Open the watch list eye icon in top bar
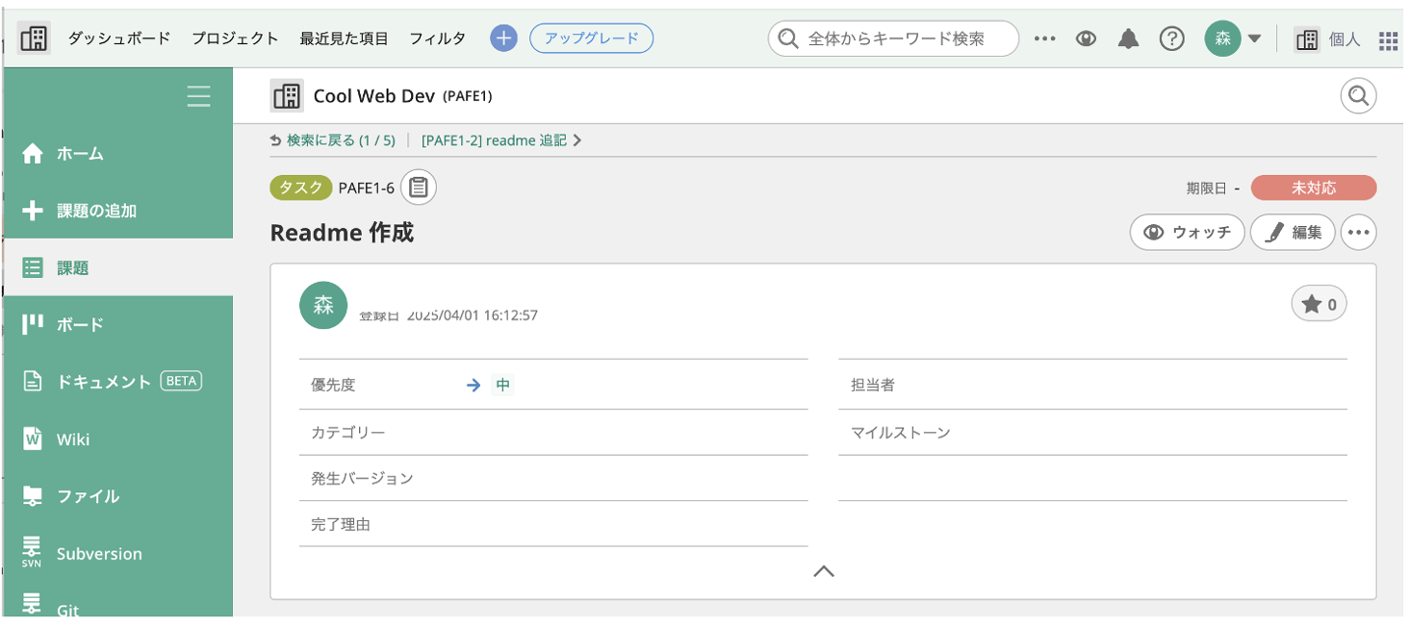The image size is (1409, 627). click(1087, 38)
